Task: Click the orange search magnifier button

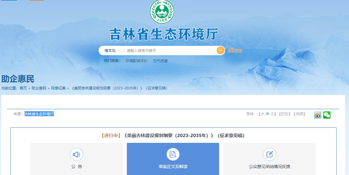Action: tap(220, 50)
